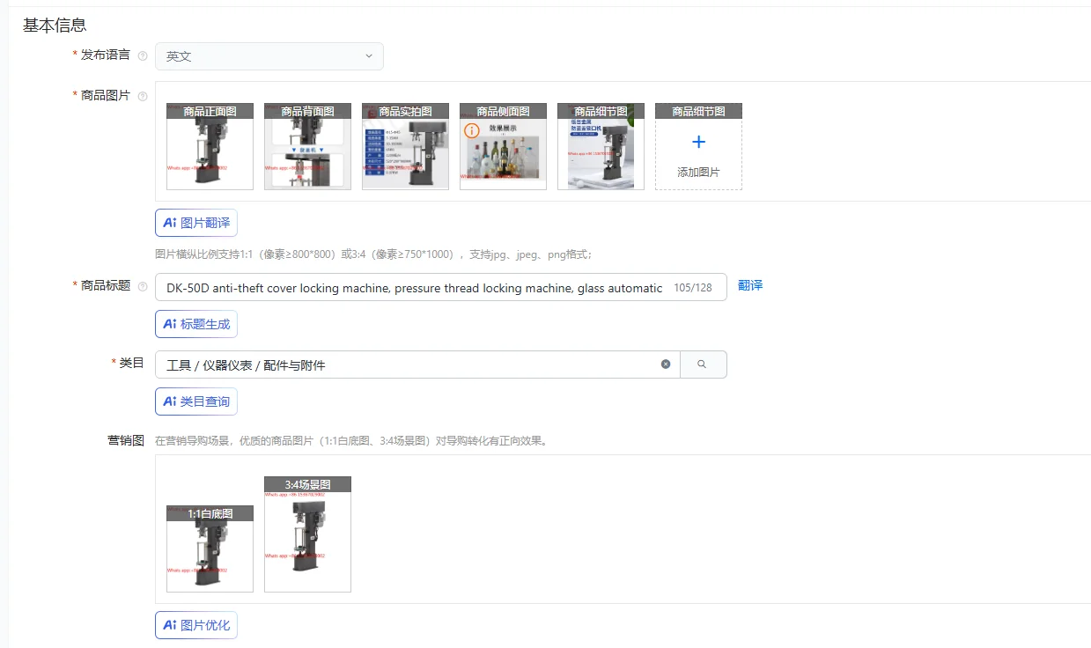Select the 商品背面图 thumbnail
Image resolution: width=1091 pixels, height=648 pixels.
307,146
